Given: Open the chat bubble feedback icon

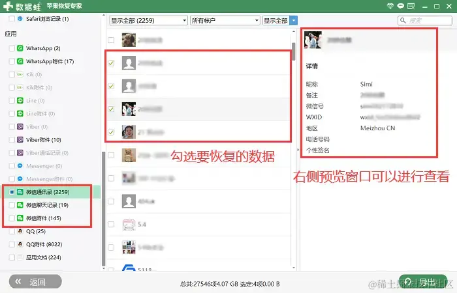Looking at the screenshot, I should [x=401, y=6].
